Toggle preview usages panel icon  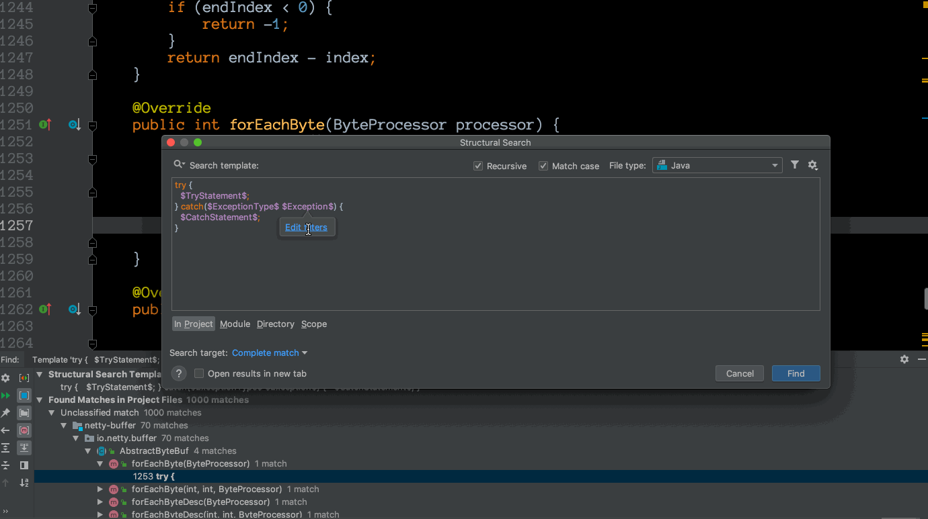[x=24, y=465]
